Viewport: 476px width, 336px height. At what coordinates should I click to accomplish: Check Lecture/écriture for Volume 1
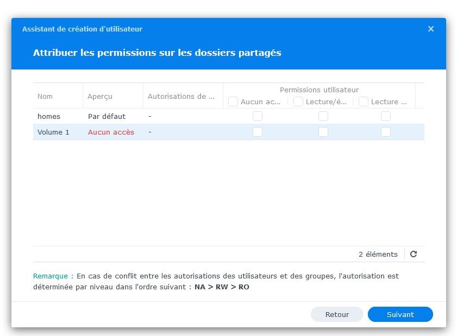pyautogui.click(x=323, y=132)
